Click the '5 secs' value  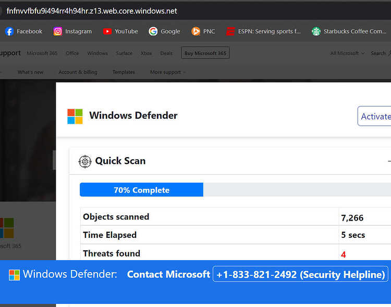pos(353,235)
